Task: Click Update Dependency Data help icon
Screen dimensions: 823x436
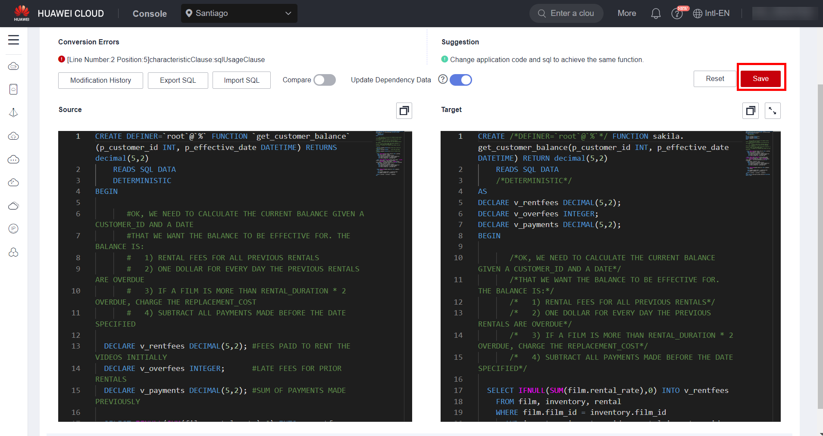Action: point(442,79)
